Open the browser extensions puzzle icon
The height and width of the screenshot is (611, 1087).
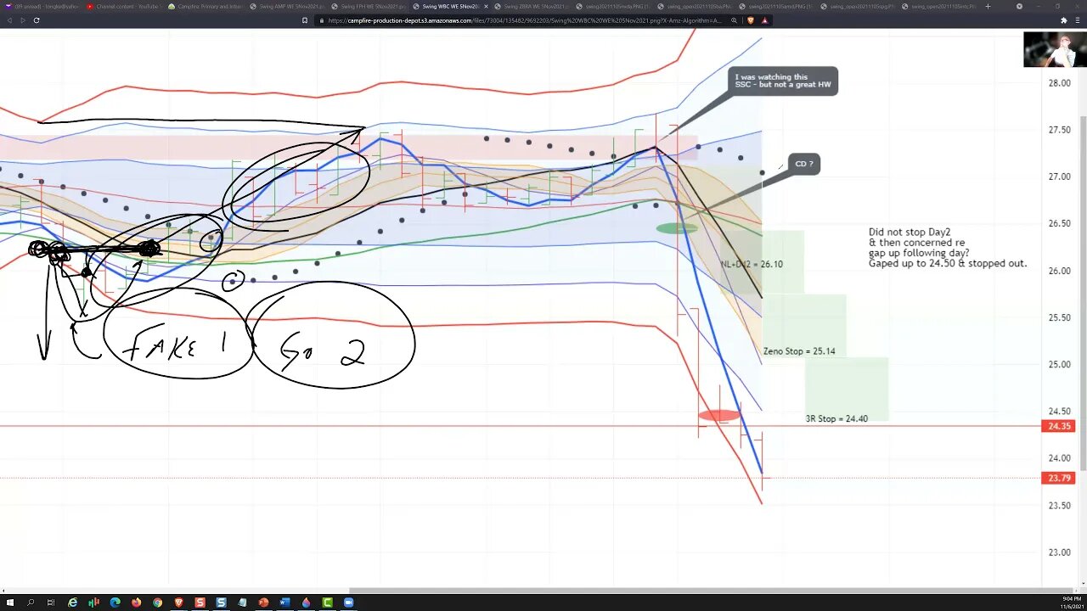pos(1064,20)
